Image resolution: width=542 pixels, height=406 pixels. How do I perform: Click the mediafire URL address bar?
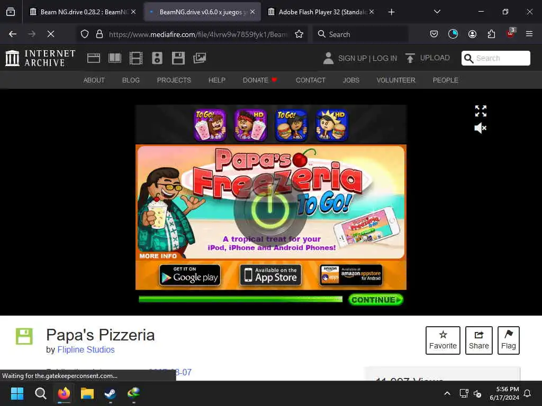coord(199,34)
